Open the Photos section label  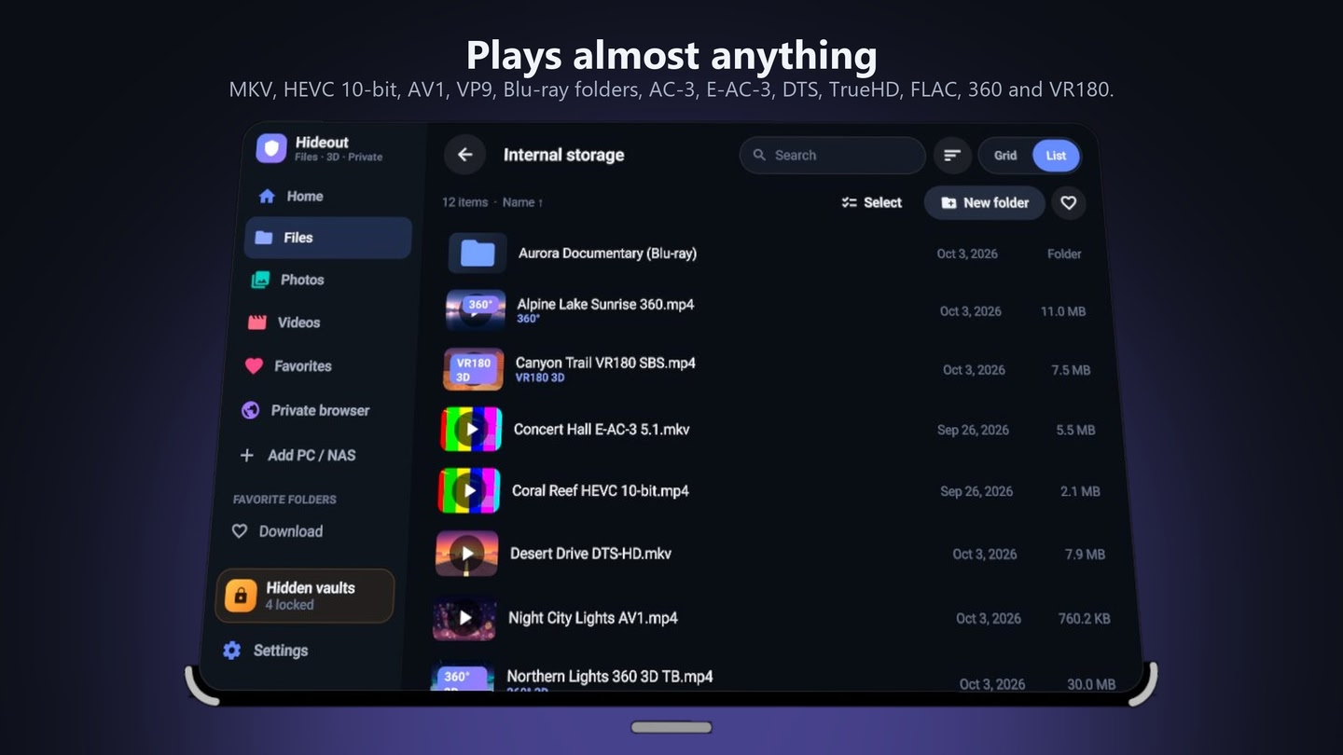pyautogui.click(x=302, y=280)
